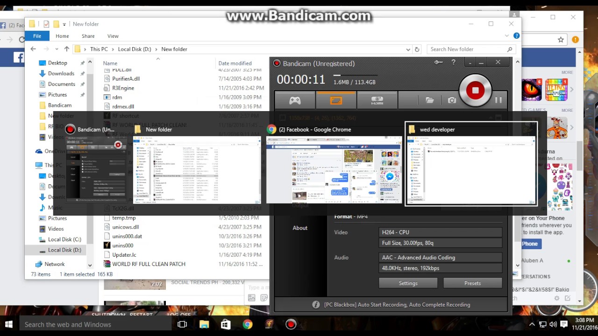Switch to Bandicam thumbnail in task switcher

click(x=96, y=163)
